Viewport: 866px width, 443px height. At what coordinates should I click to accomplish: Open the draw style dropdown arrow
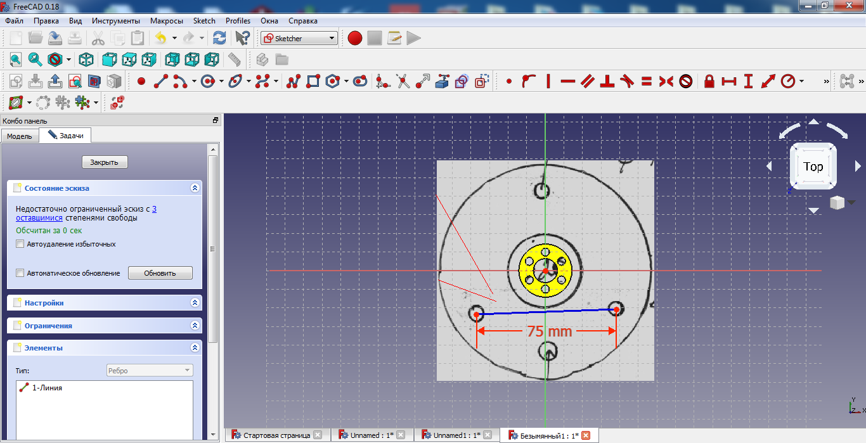pyautogui.click(x=68, y=60)
